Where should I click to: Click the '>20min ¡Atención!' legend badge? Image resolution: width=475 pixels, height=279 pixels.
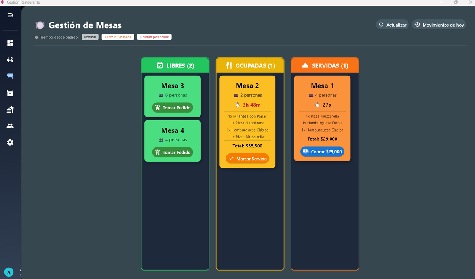tap(154, 37)
